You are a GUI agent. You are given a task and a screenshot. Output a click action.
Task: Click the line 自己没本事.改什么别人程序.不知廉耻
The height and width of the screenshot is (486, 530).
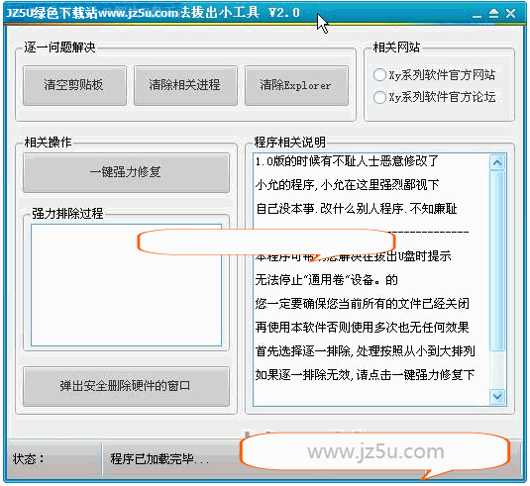coord(357,209)
